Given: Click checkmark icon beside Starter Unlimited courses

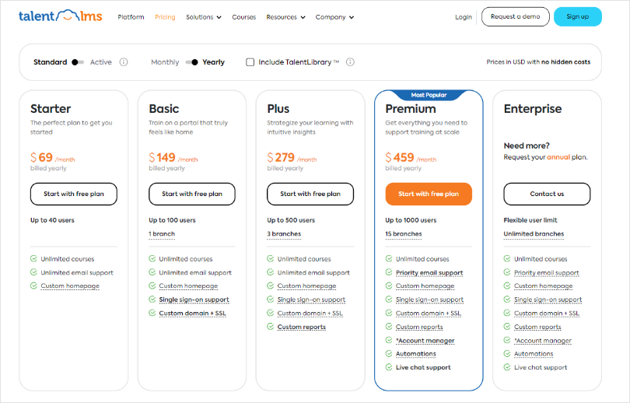Looking at the screenshot, I should pos(33,259).
